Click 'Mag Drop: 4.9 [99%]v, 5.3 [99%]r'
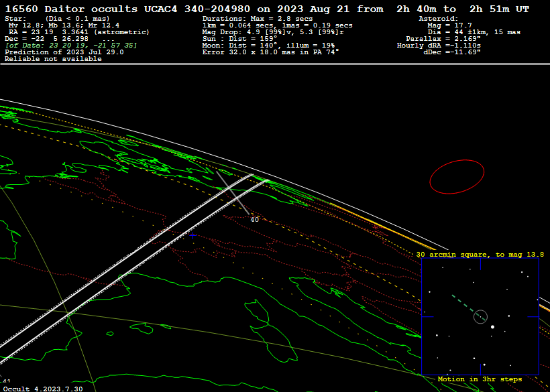550x392 pixels. pos(273,32)
